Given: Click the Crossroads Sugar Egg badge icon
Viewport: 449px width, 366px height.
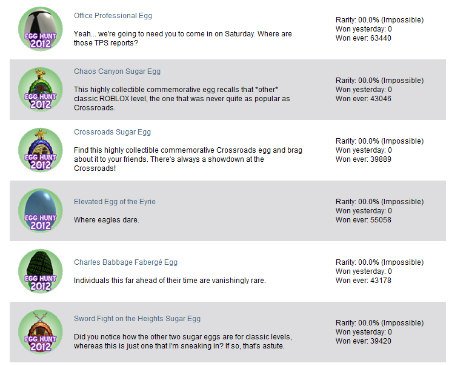Looking at the screenshot, I should [x=41, y=150].
